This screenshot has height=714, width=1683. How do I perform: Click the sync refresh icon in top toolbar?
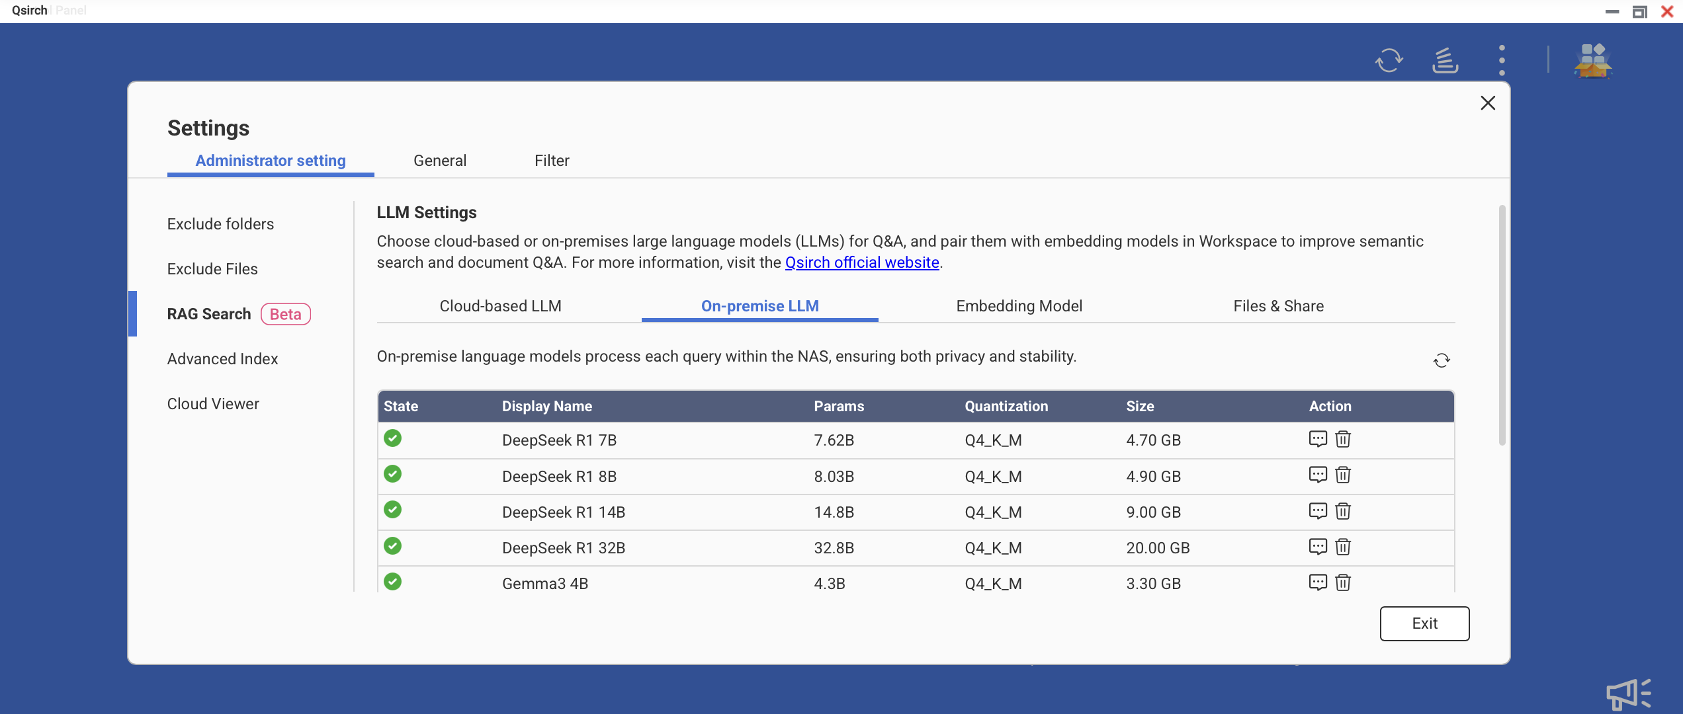(1389, 60)
